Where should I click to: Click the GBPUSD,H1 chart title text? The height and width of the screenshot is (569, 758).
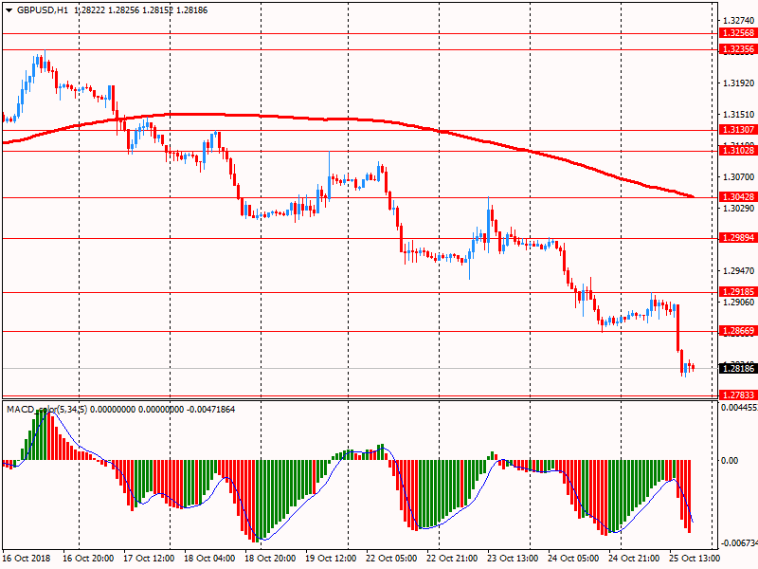pos(43,10)
